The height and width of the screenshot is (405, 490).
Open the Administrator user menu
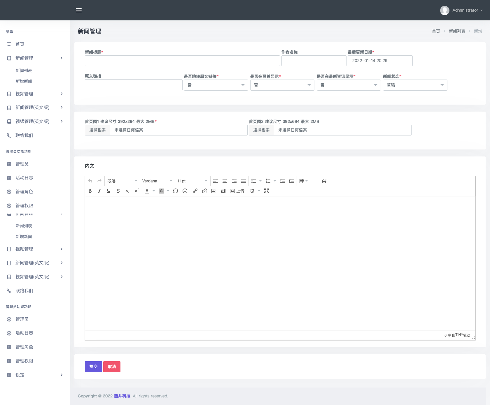click(461, 10)
